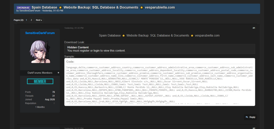This screenshot has height=129, width=274.
Task: Click the Reputation value 0
Action: coord(54,103)
